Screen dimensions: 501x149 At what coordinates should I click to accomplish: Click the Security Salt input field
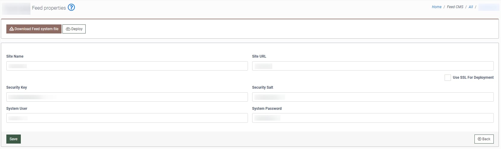click(373, 97)
